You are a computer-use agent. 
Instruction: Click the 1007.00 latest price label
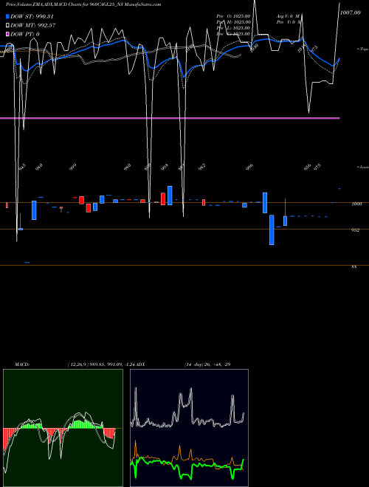click(x=350, y=13)
